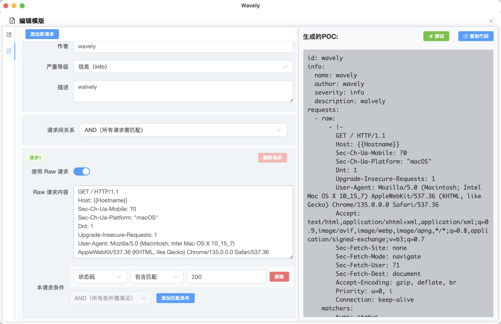This screenshot has height=324, width=501.
Task: Toggle the 使用 Raw 请求 switch
Action: click(x=82, y=171)
